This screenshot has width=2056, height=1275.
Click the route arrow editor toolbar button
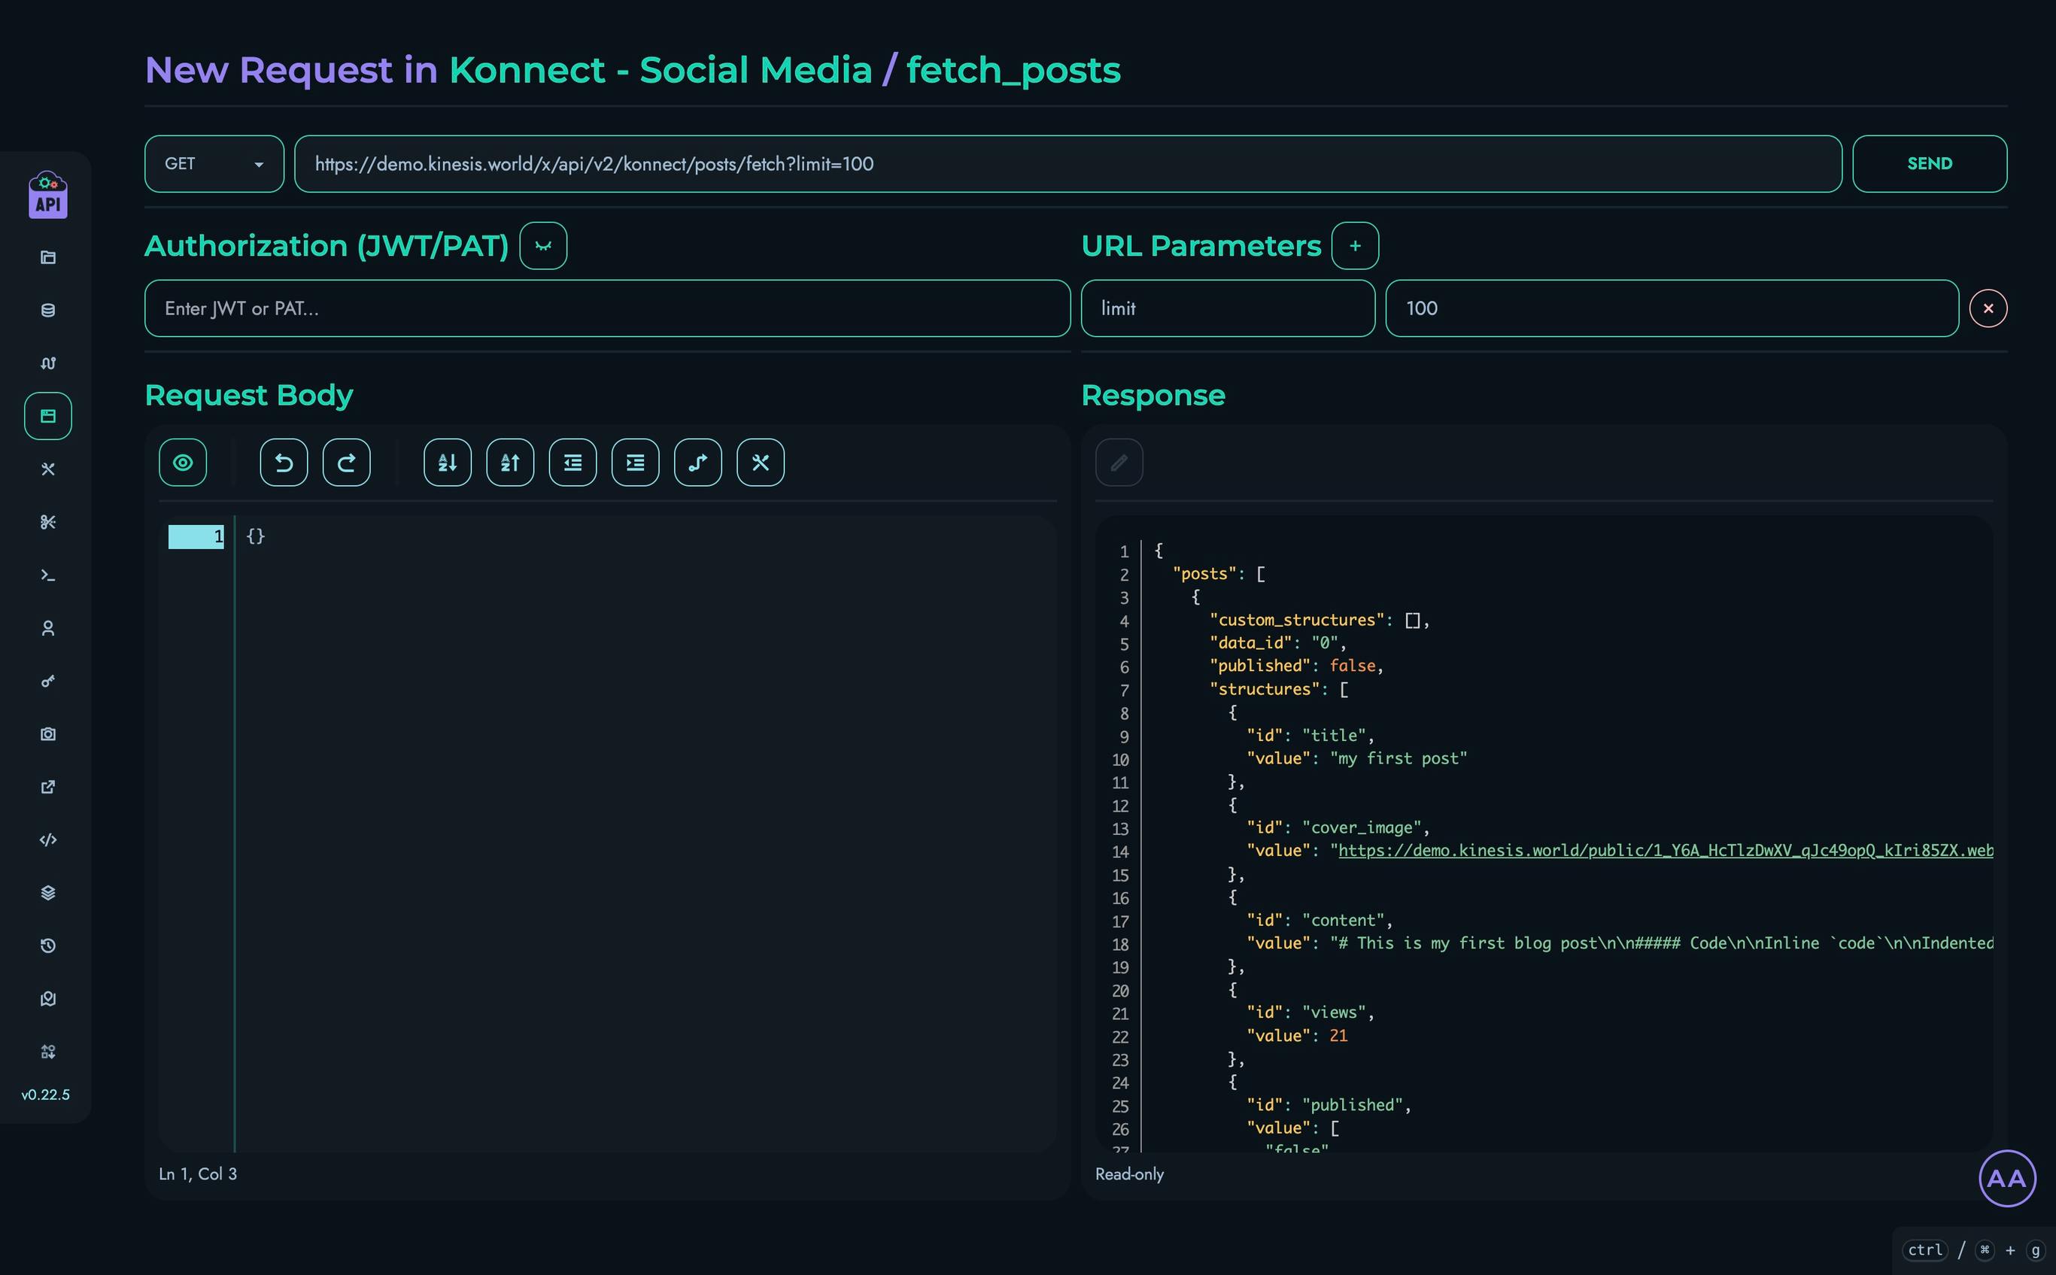698,462
